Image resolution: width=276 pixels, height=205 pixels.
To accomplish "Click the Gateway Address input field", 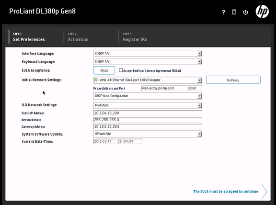I will pos(148,126).
